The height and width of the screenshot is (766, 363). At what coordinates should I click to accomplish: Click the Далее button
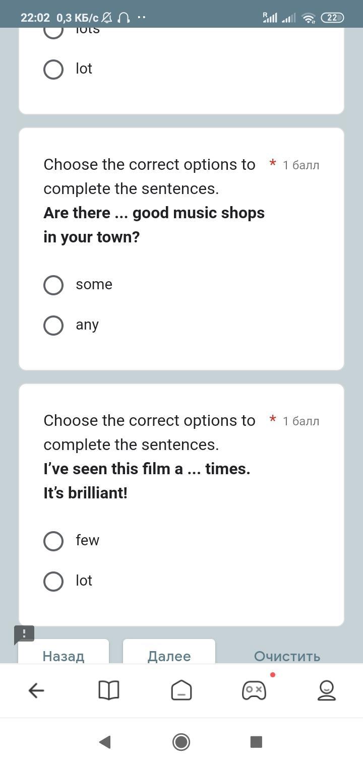169,655
